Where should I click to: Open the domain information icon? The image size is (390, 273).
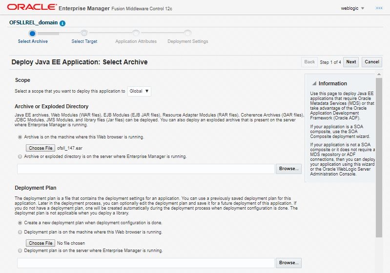coord(62,23)
